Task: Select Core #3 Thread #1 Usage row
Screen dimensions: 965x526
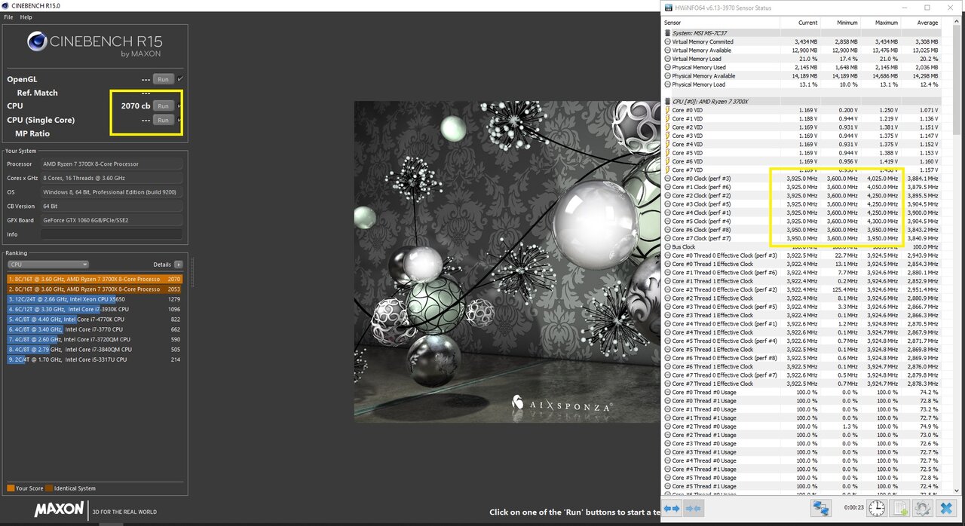Action: tap(803, 451)
